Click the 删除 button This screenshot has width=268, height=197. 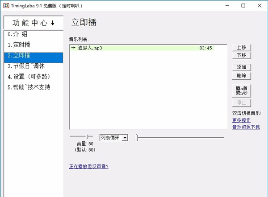click(x=242, y=76)
